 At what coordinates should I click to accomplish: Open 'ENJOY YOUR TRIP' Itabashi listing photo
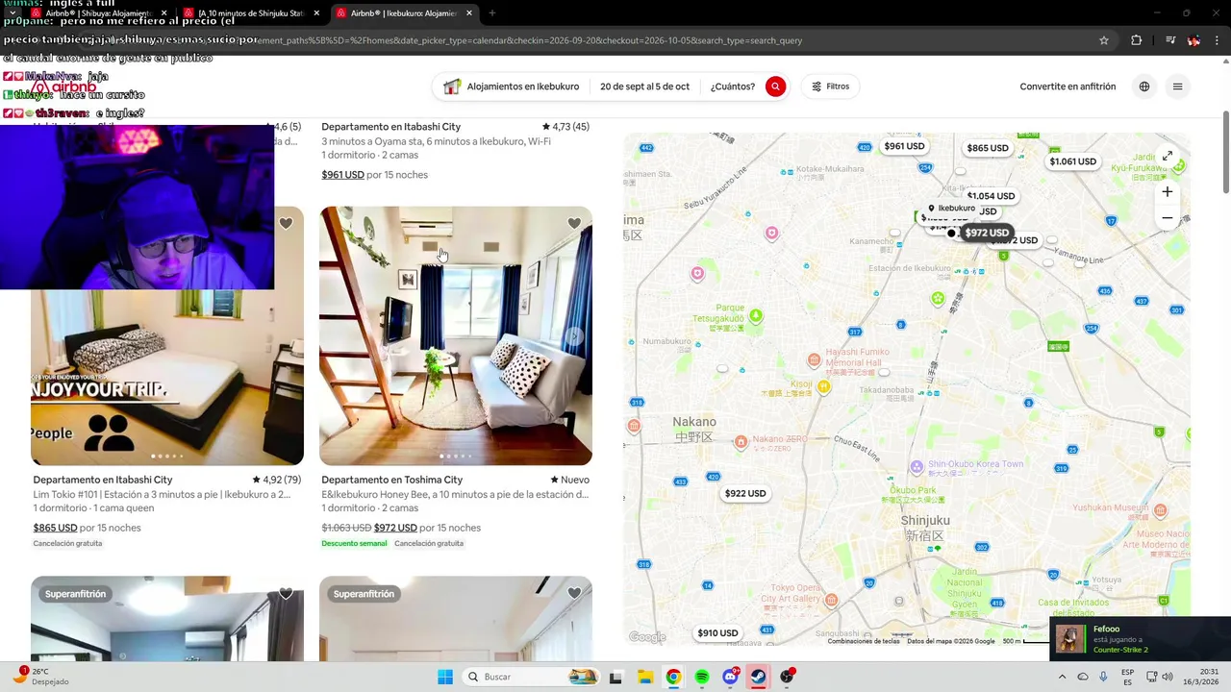(167, 377)
